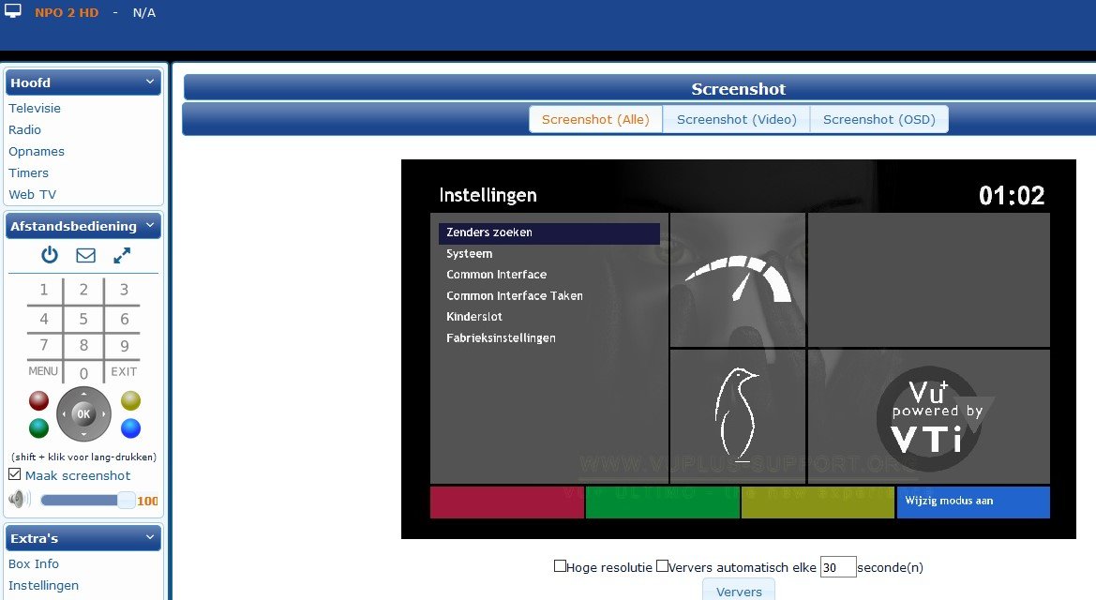
Task: Open the send message envelope icon
Action: coord(86,255)
